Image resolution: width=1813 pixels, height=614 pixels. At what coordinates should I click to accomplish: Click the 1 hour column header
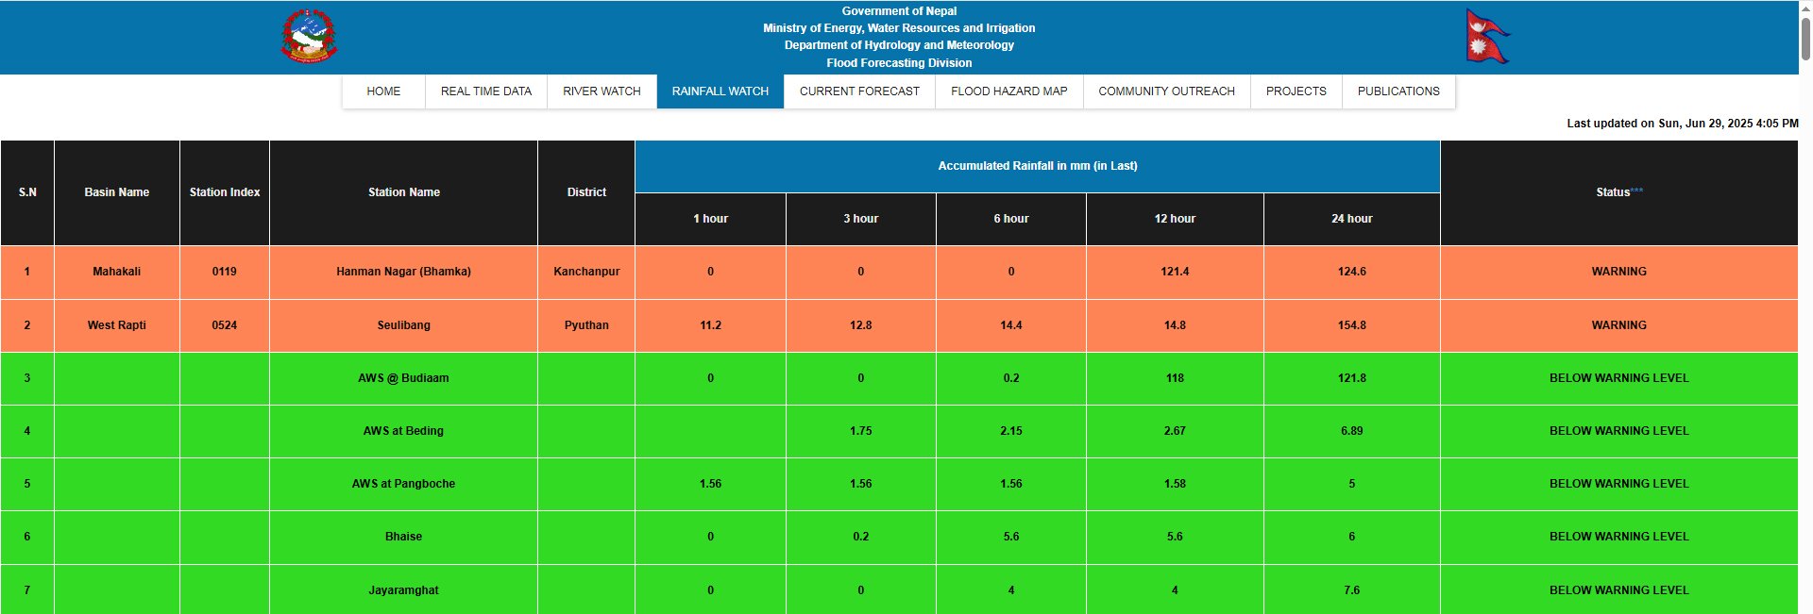tap(711, 219)
